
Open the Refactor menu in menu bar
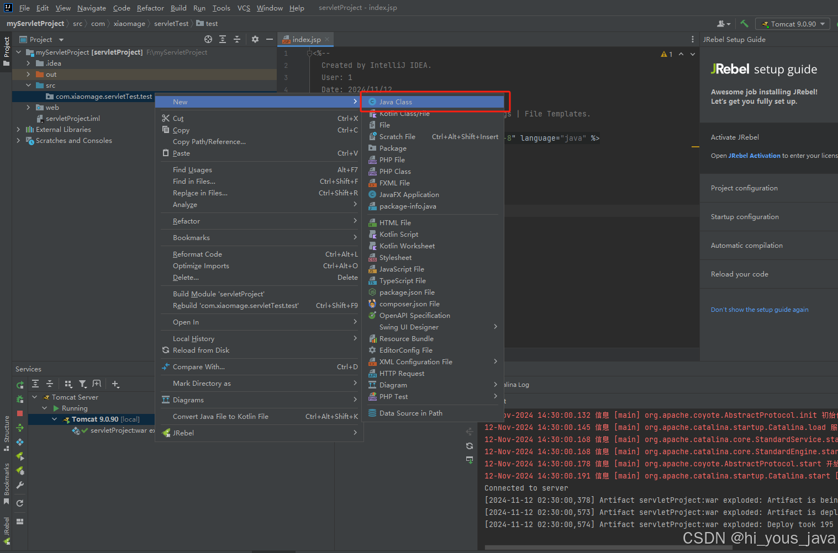[150, 8]
